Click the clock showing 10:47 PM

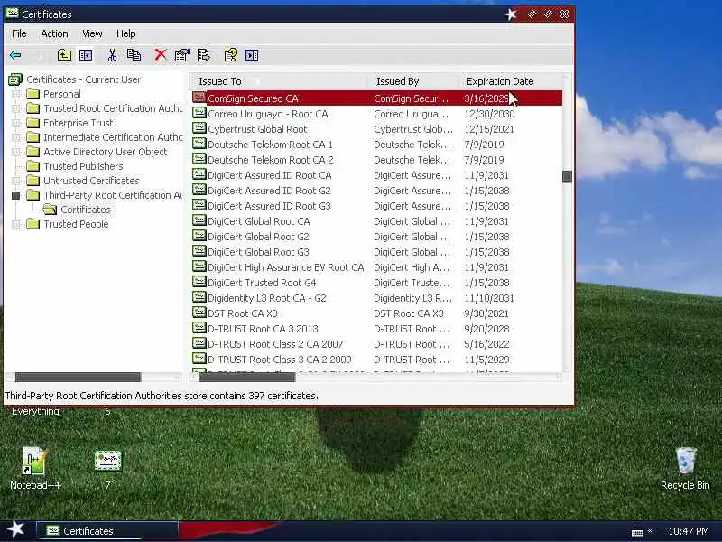pos(688,531)
